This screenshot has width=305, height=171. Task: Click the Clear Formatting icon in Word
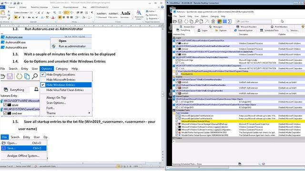click(54, 13)
